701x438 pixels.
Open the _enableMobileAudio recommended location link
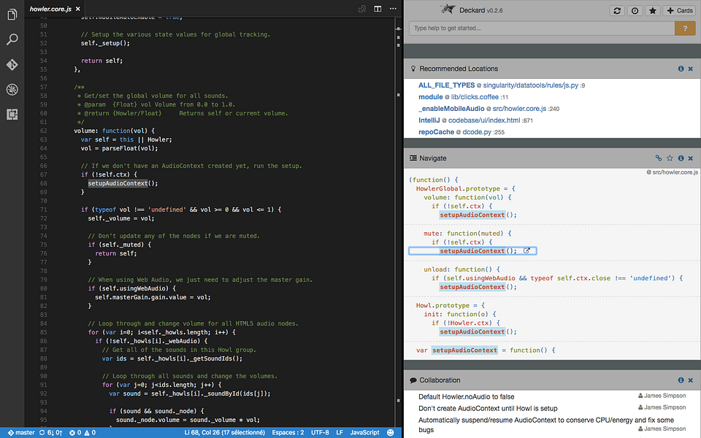coord(452,108)
